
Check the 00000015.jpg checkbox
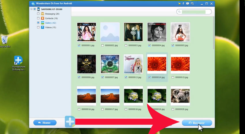coord(173,77)
